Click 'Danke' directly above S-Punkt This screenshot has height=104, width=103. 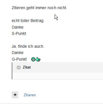coord(17,27)
